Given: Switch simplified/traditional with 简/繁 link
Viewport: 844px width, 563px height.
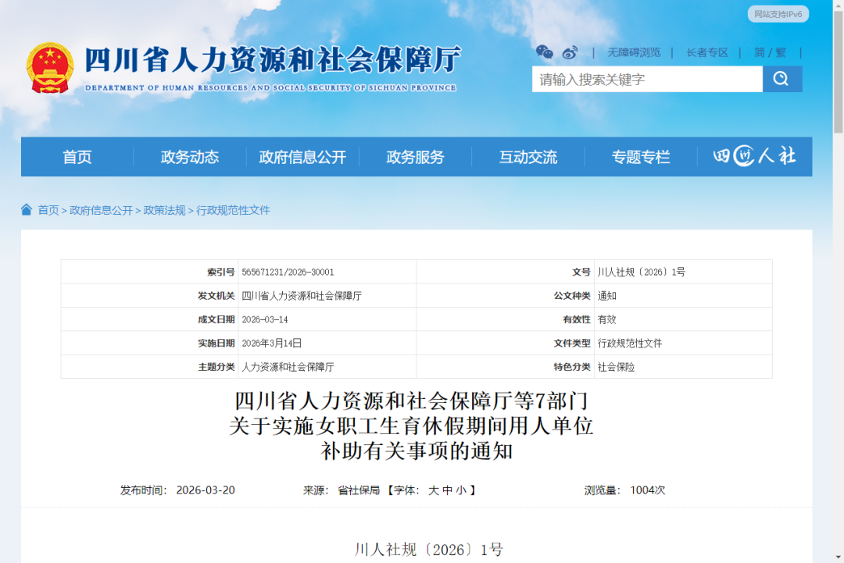Looking at the screenshot, I should point(770,52).
